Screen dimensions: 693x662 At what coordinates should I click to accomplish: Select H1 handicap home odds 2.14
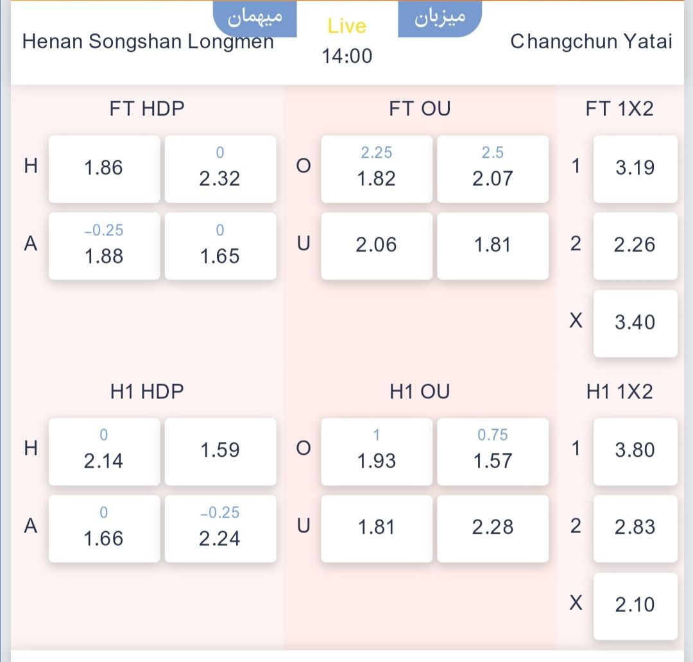click(104, 451)
